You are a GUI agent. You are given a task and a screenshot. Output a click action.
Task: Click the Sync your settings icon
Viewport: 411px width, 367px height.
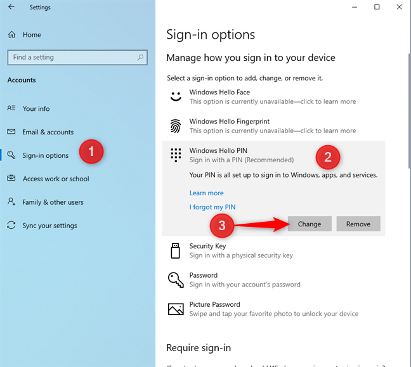pos(11,225)
